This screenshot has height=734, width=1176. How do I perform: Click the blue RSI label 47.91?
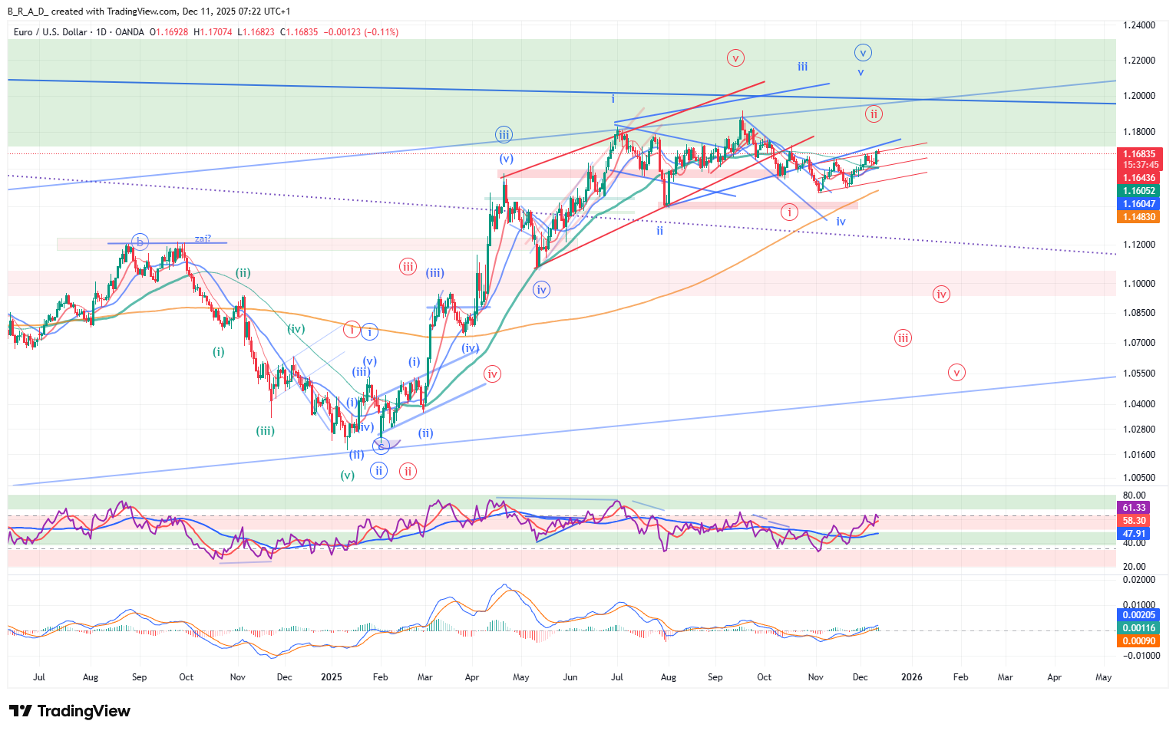pos(1134,534)
